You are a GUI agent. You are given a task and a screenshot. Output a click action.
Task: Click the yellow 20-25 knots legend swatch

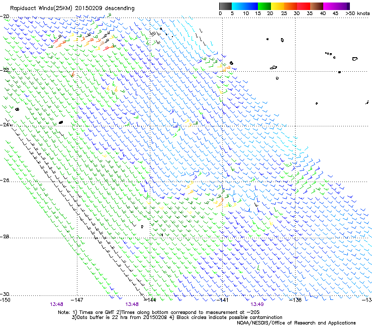(x=277, y=6)
